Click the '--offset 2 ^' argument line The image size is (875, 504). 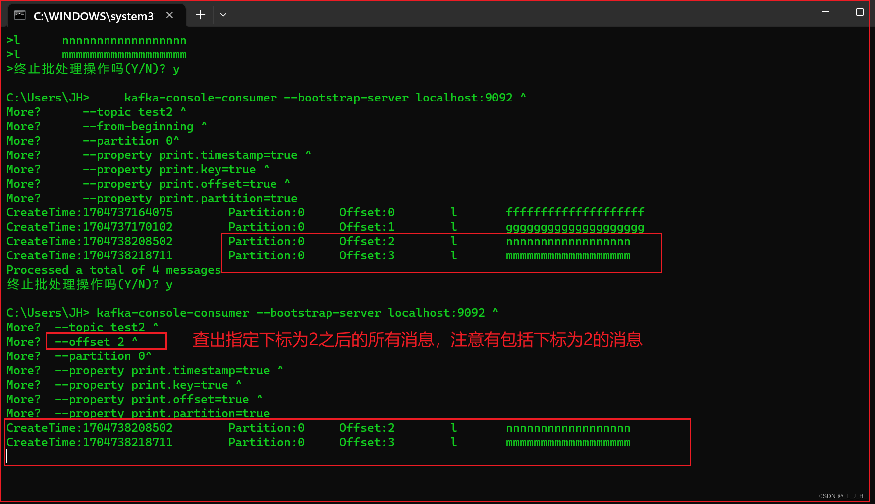pyautogui.click(x=96, y=342)
